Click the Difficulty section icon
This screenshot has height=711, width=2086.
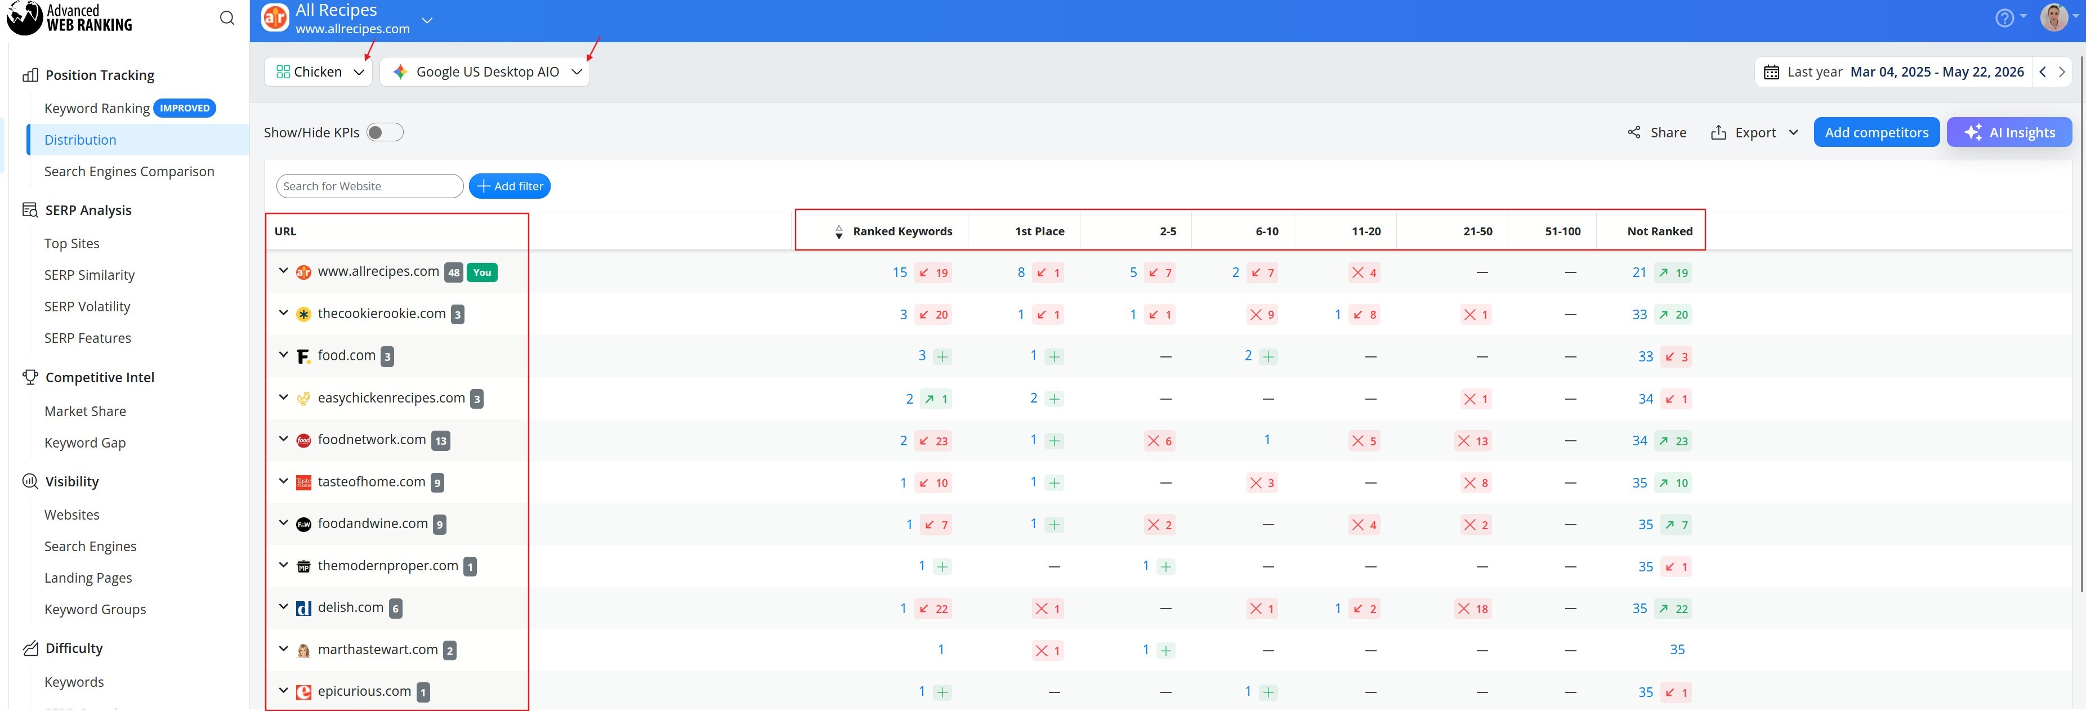pyautogui.click(x=30, y=649)
